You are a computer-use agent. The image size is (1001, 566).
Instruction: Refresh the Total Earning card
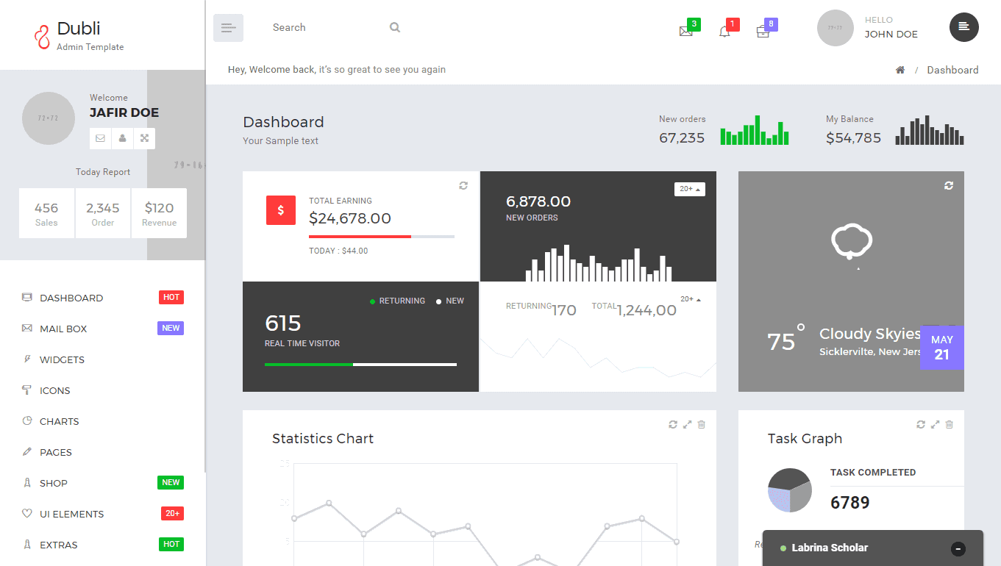click(x=463, y=186)
